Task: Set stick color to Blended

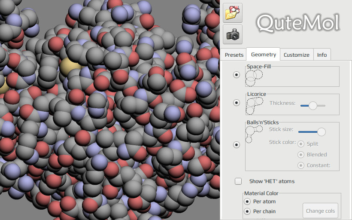Action: point(301,155)
